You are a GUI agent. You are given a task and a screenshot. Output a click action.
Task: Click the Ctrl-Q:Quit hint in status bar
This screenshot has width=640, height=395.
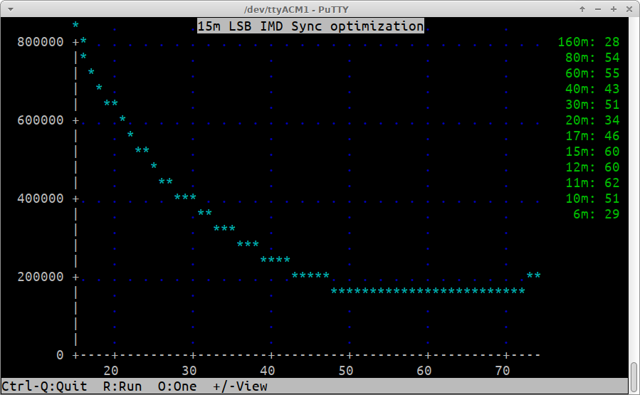(44, 386)
